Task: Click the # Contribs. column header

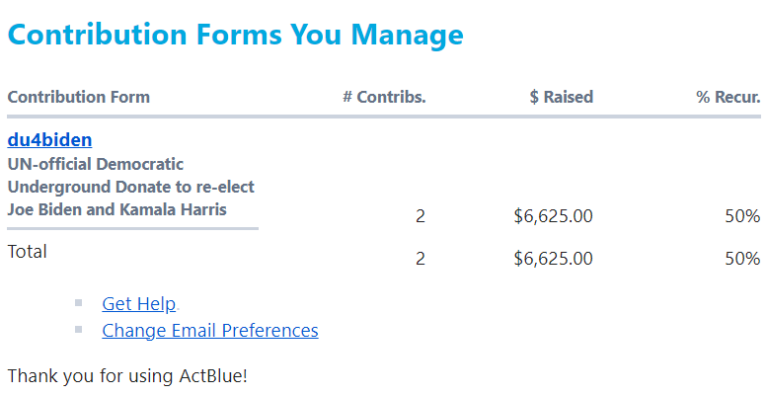Action: click(x=384, y=97)
